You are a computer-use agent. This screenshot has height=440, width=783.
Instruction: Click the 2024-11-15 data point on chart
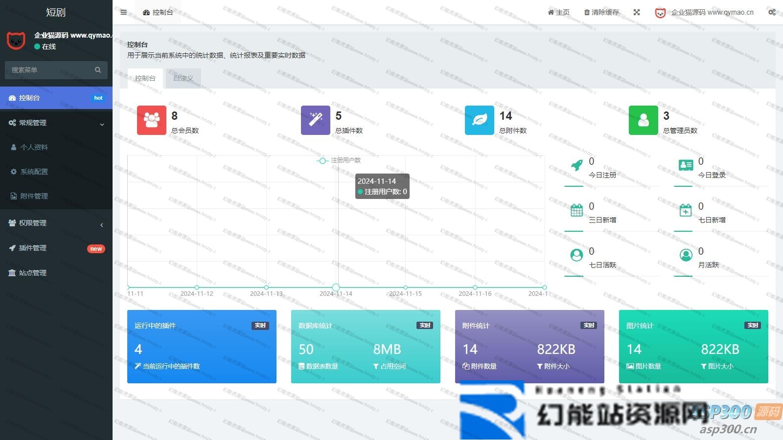click(x=405, y=287)
